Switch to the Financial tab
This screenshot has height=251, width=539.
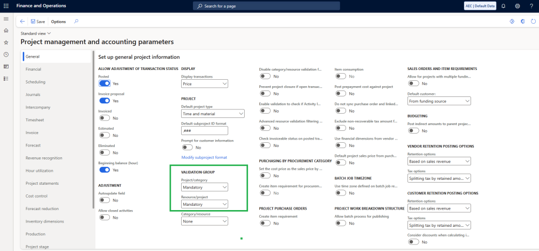coord(33,69)
